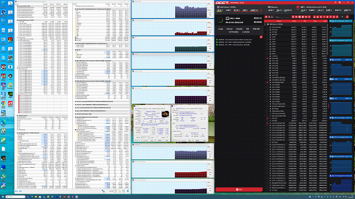Click the red square icon beside CPU MHz reading
Viewport: 355px width, 199px height.
(x=261, y=10)
